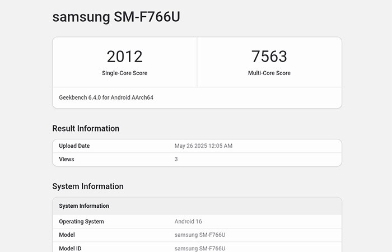The image size is (392, 252).
Task: Select the single-core score value 2012
Action: [124, 57]
